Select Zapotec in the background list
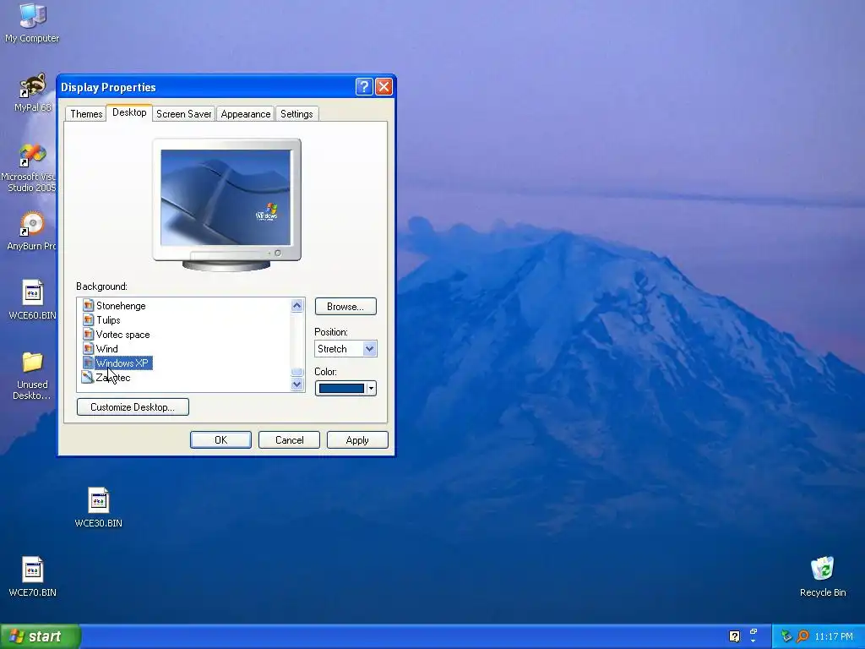 113,377
